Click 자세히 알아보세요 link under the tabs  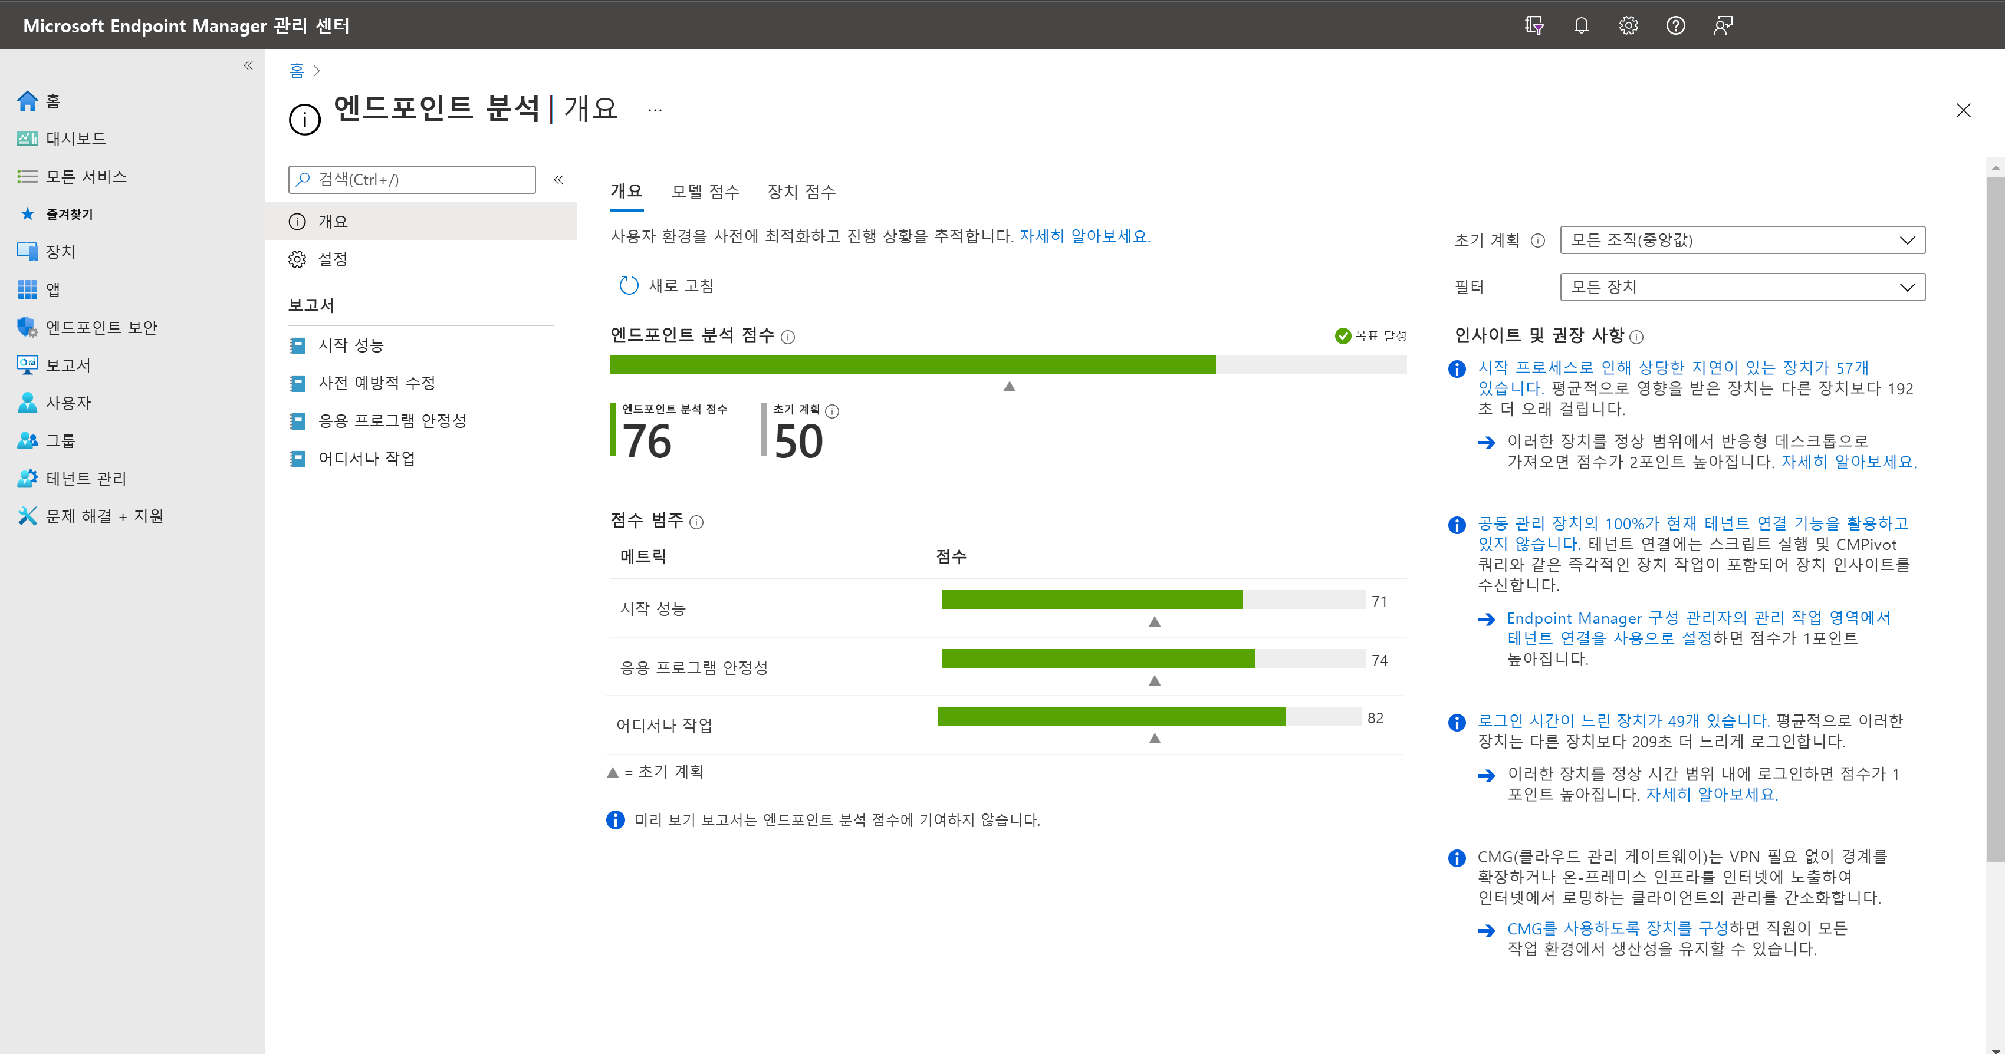1085,236
